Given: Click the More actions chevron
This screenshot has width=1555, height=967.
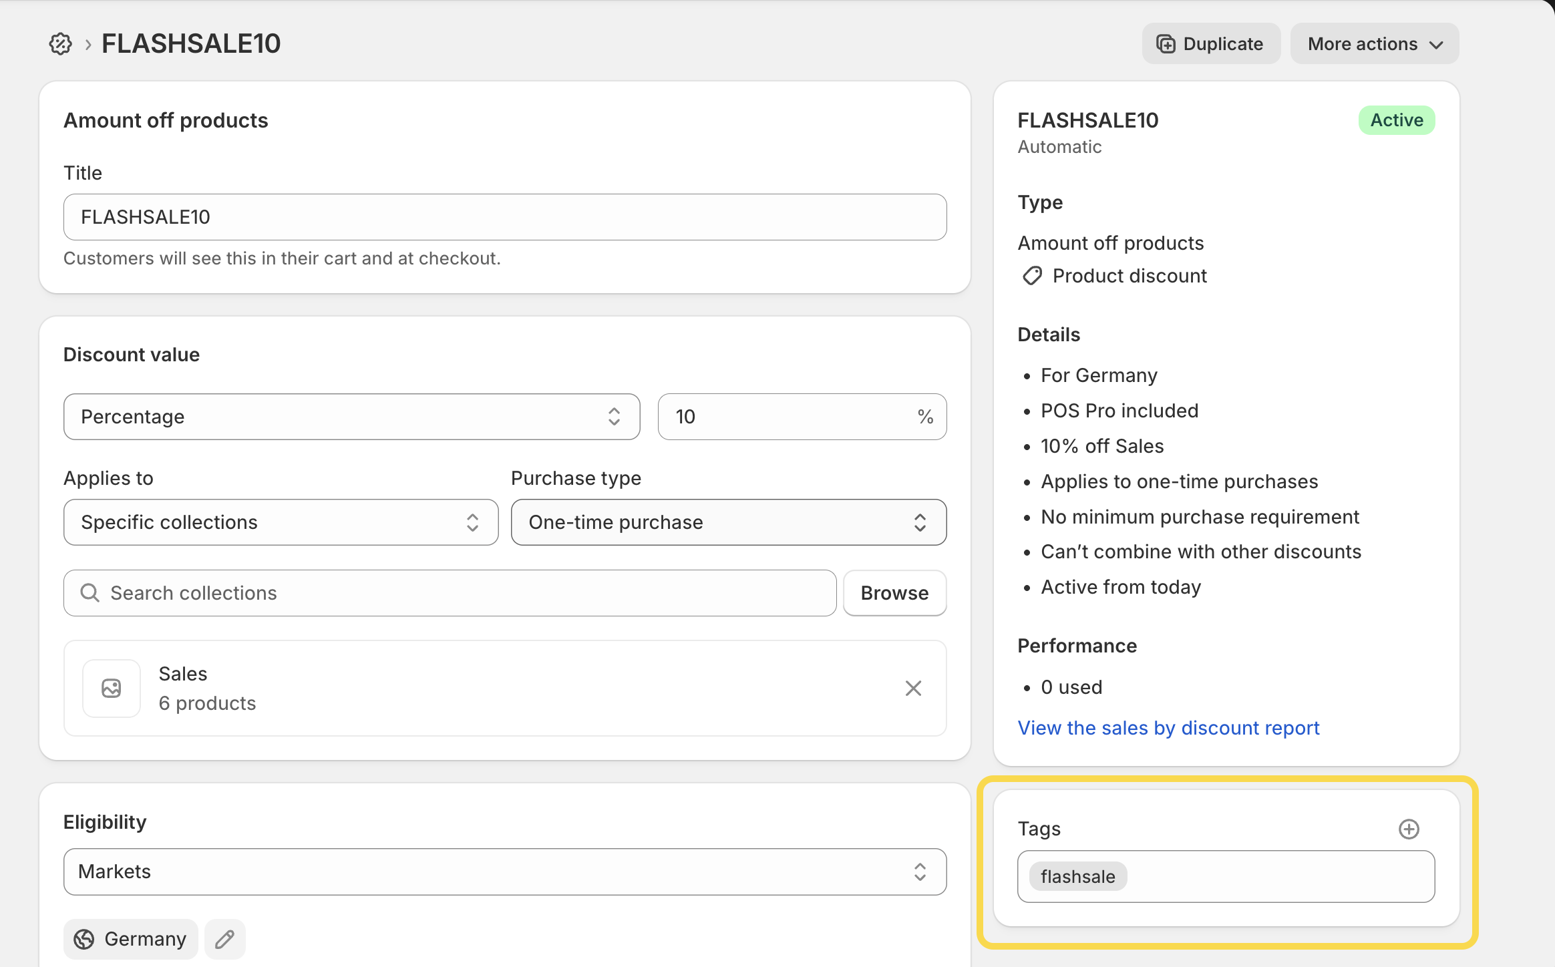Looking at the screenshot, I should coord(1436,45).
